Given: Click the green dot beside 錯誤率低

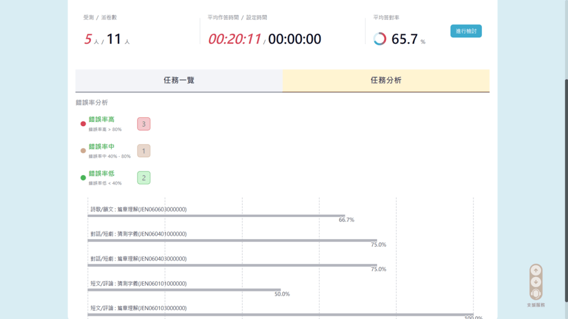Looking at the screenshot, I should pyautogui.click(x=83, y=178).
